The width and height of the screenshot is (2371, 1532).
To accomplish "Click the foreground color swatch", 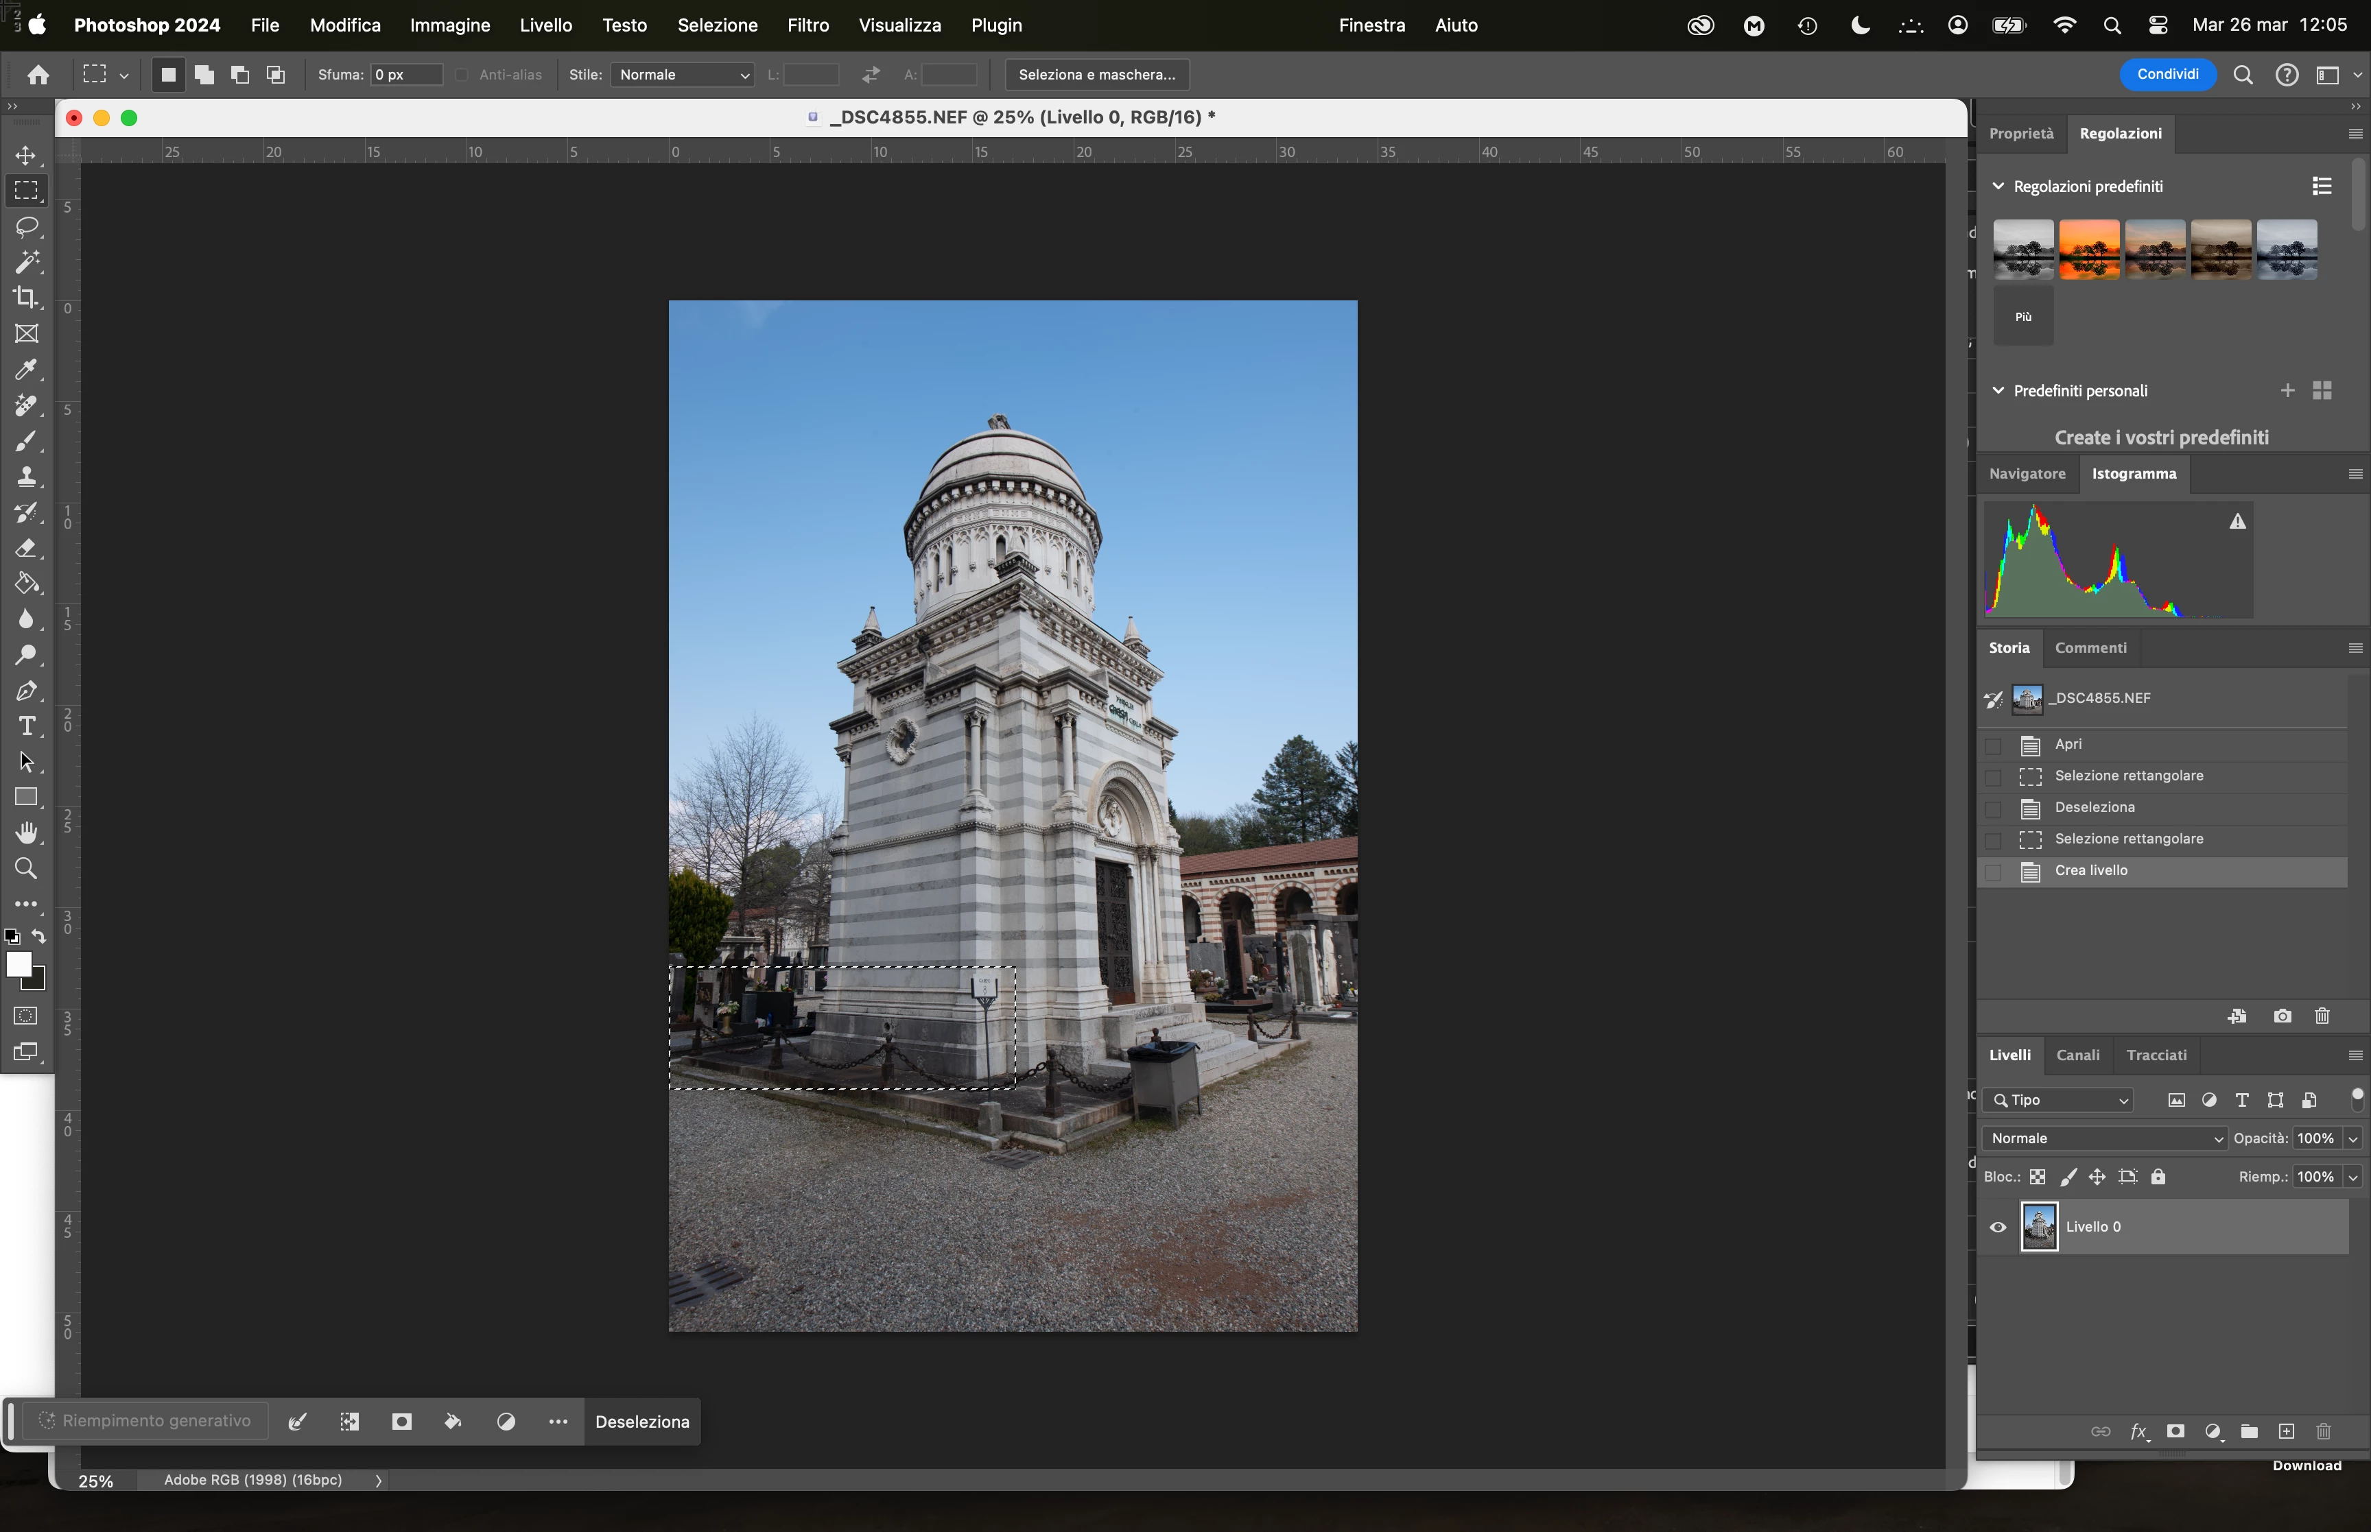I will pos(18,964).
